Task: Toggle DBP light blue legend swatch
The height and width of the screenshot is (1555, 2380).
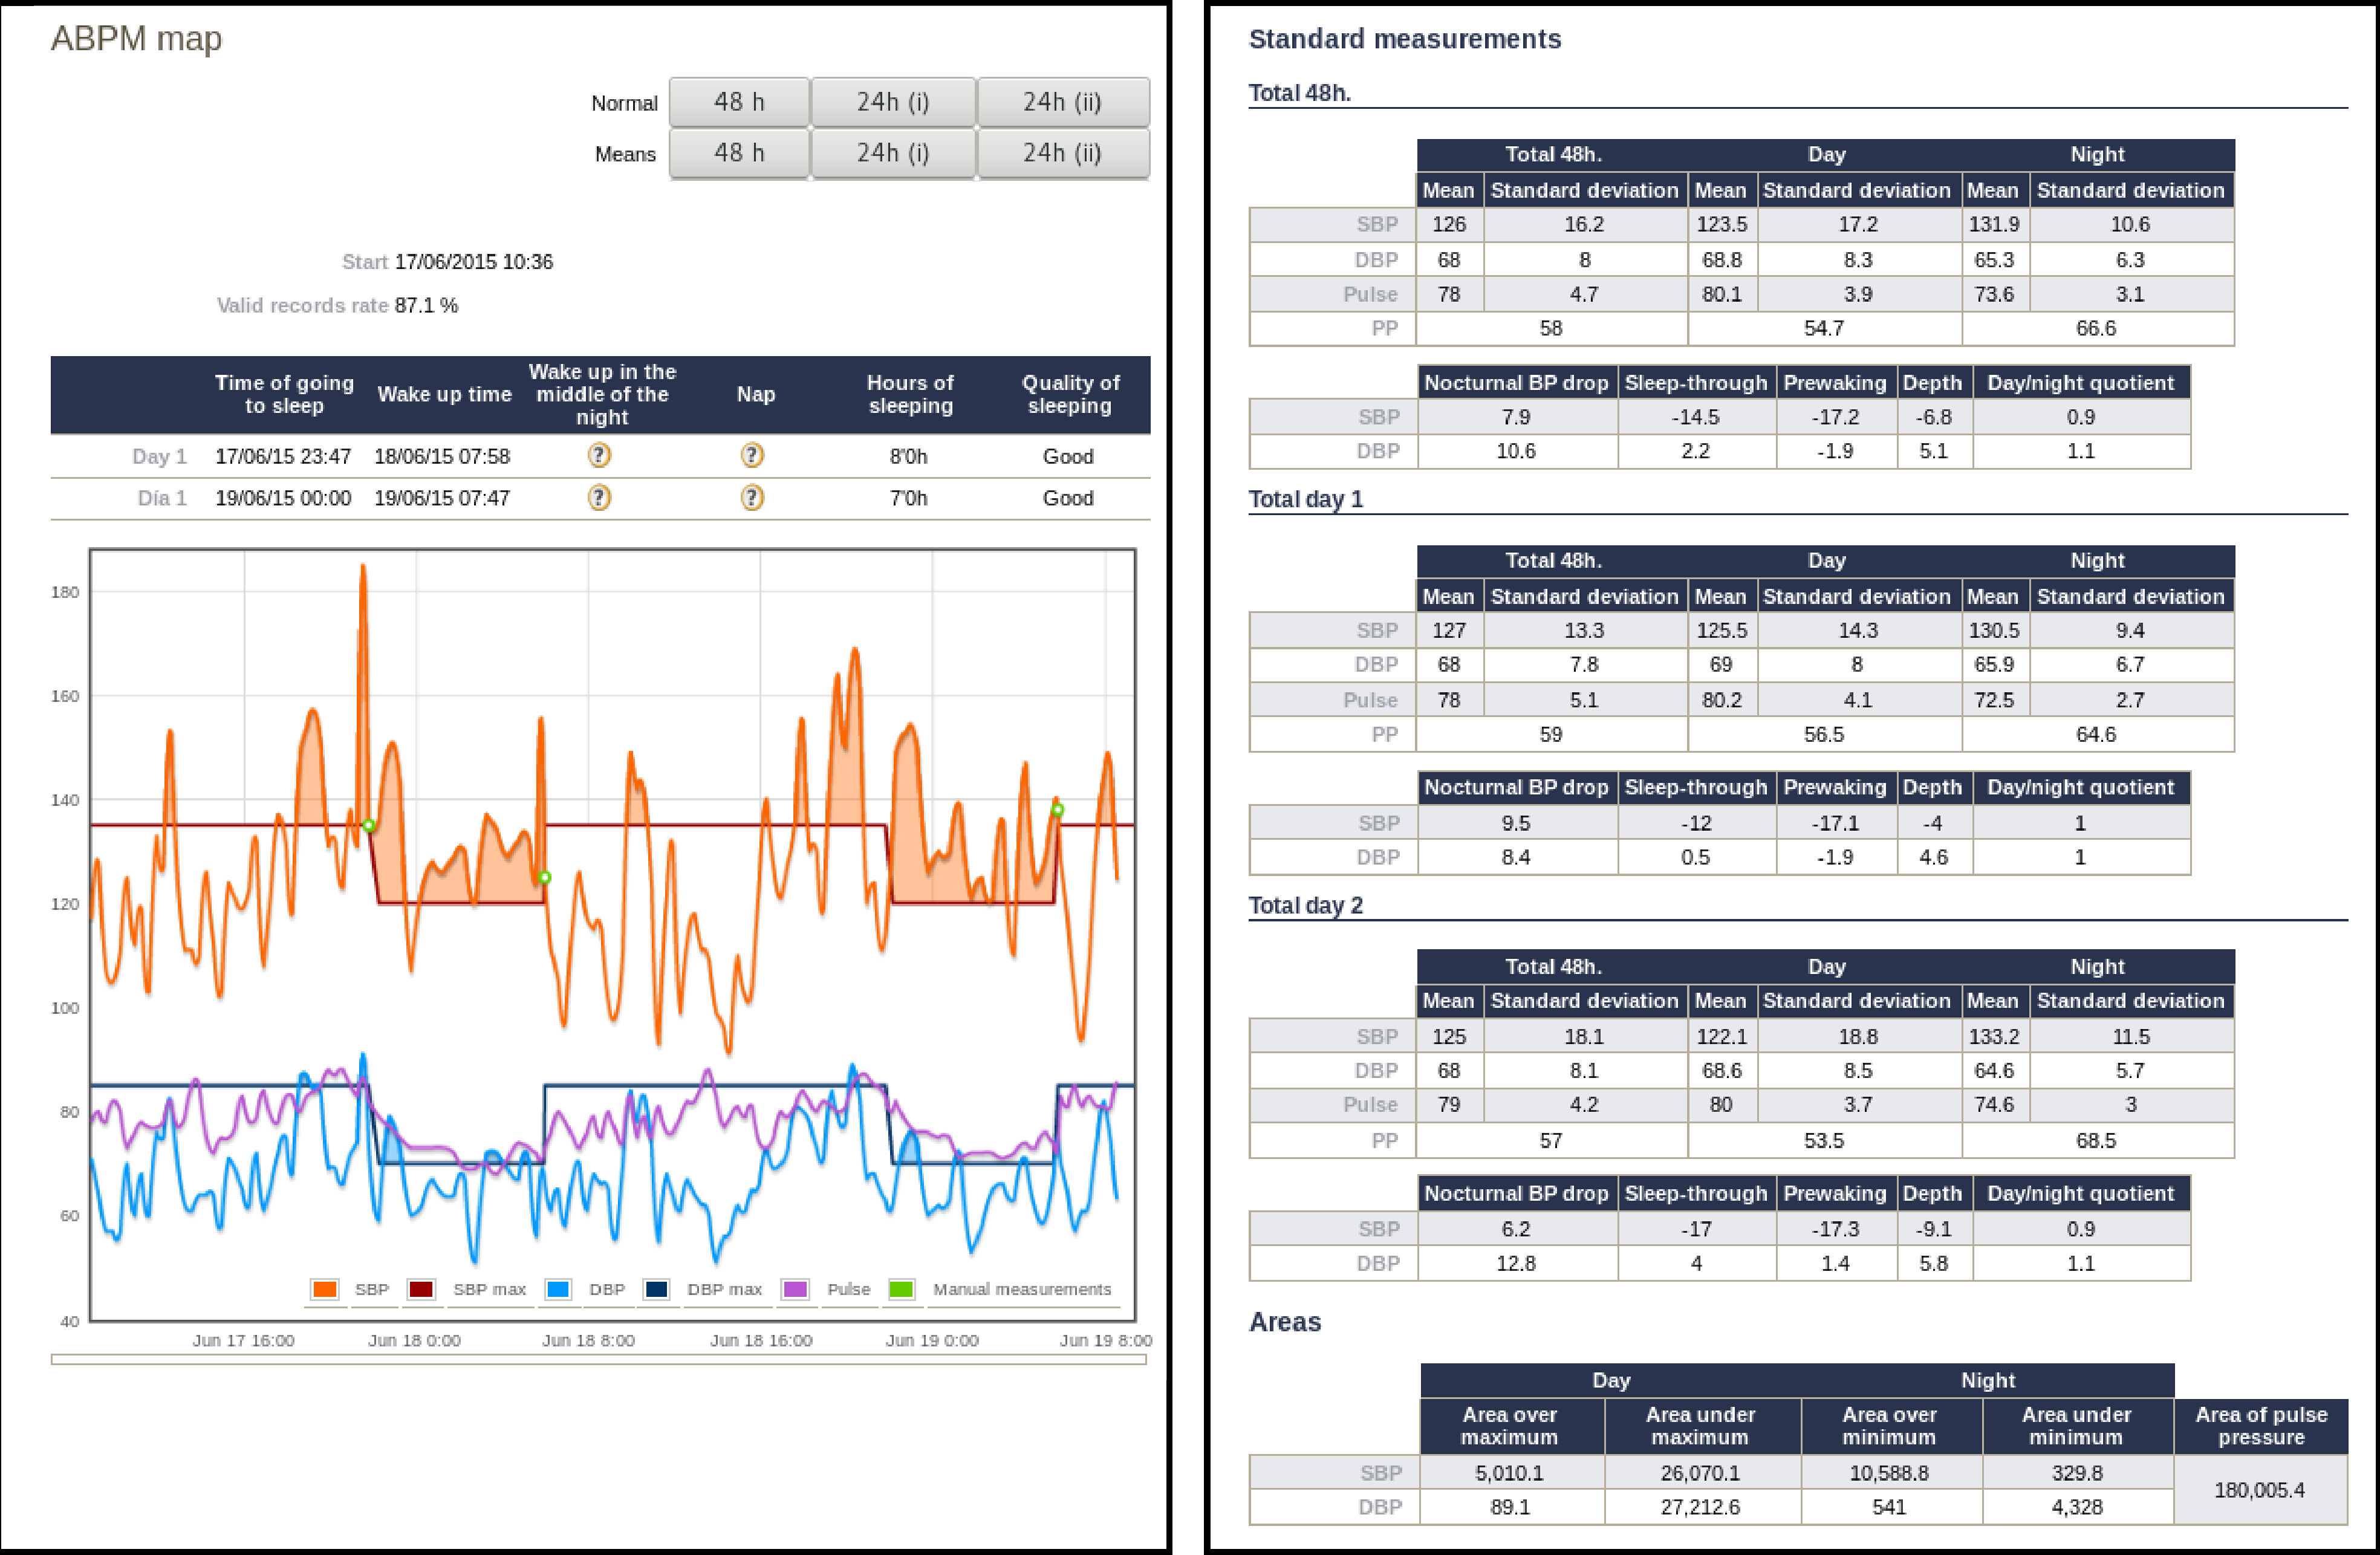Action: [x=558, y=1289]
